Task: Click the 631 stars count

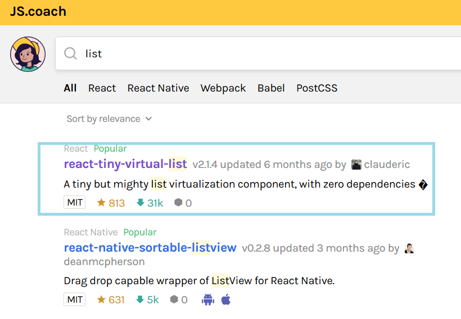Action: point(116,300)
